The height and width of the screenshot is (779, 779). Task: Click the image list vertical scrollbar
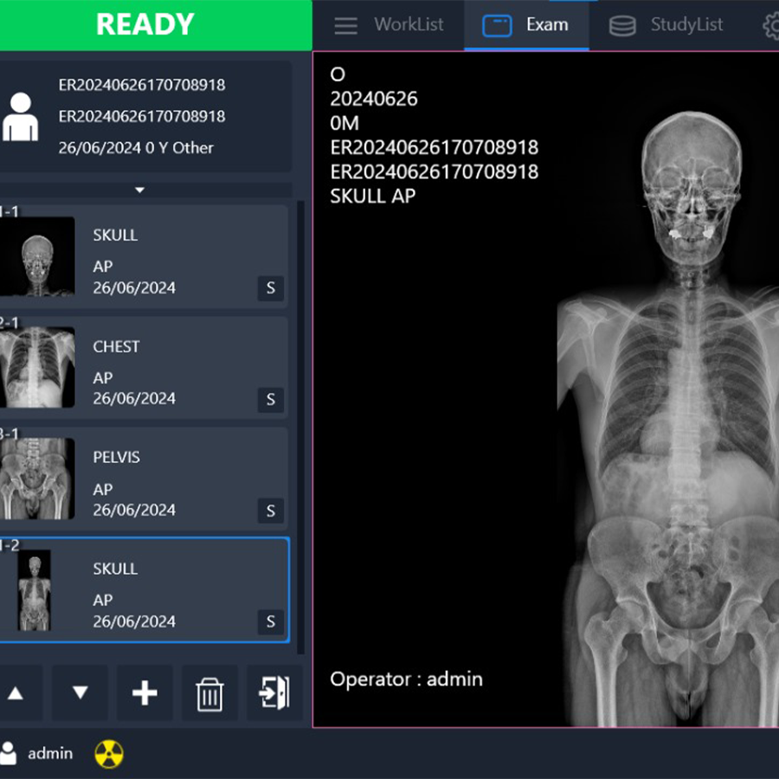tap(300, 424)
